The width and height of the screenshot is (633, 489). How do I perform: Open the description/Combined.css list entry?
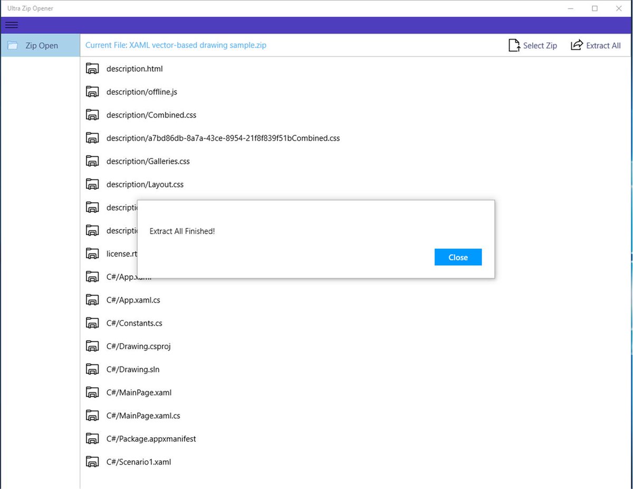[x=151, y=115]
